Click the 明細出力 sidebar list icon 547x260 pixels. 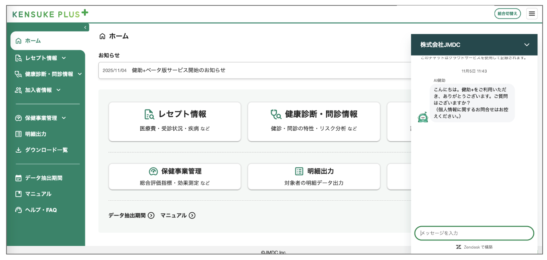[19, 134]
